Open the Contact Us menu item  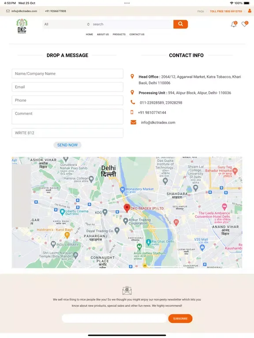point(137,34)
